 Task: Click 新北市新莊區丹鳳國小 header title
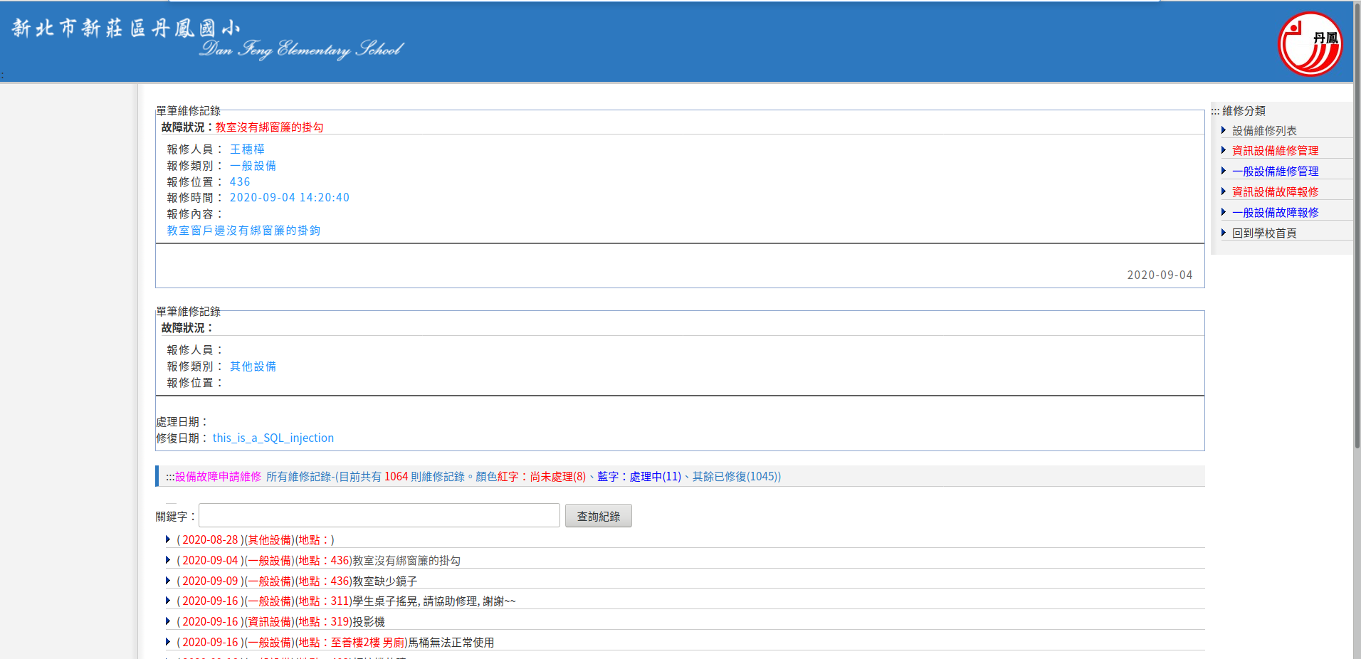(x=126, y=28)
